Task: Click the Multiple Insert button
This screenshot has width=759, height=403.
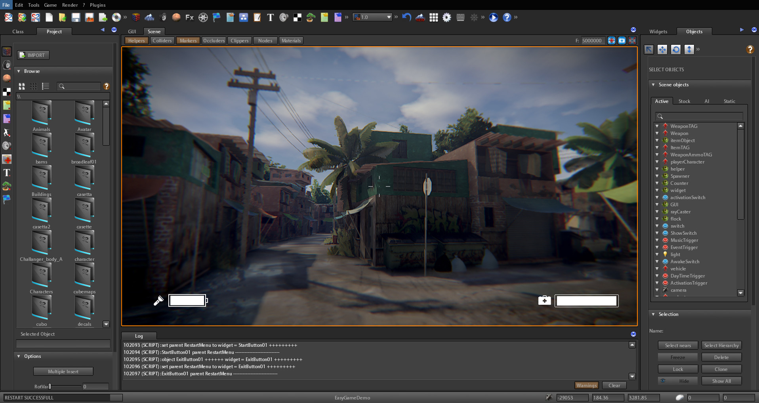Action: pyautogui.click(x=63, y=371)
